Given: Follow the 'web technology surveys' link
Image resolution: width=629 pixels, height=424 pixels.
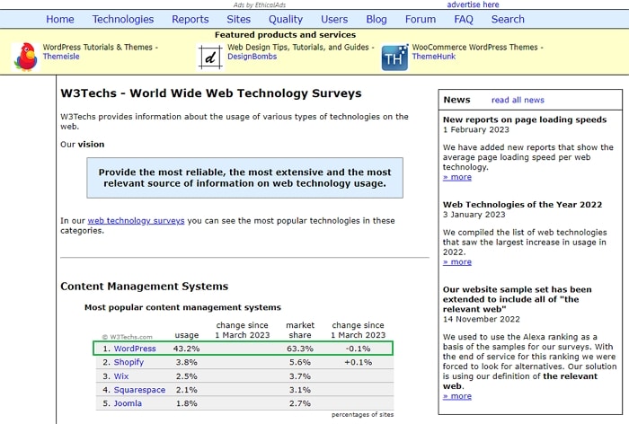Looking at the screenshot, I should 136,220.
